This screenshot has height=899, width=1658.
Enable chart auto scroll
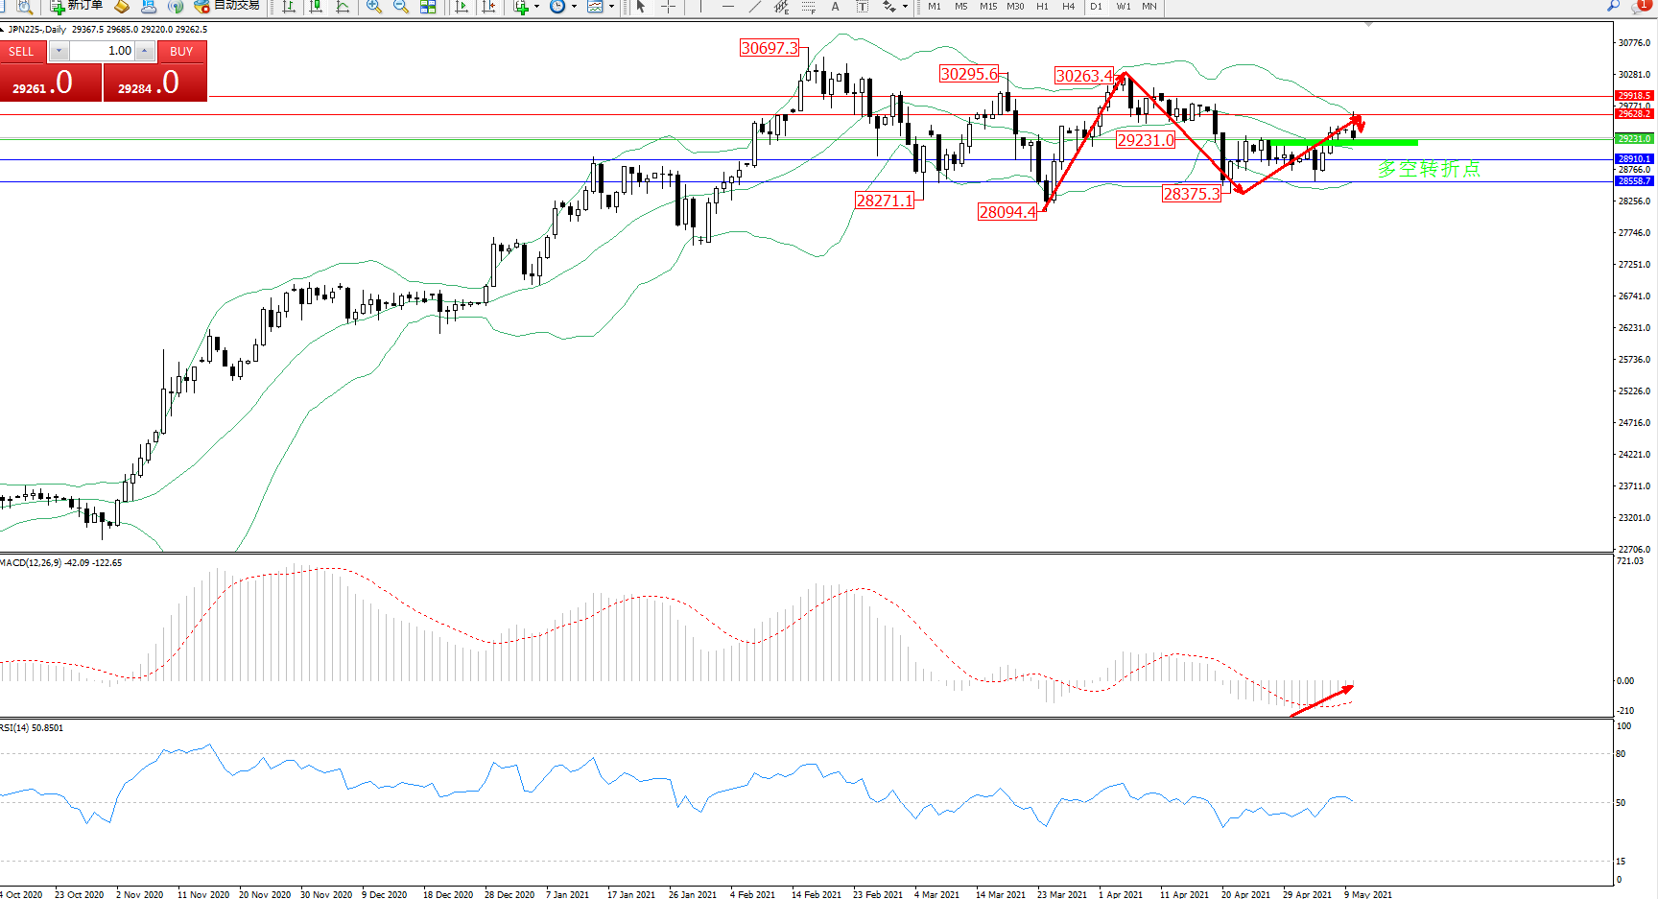tap(462, 7)
